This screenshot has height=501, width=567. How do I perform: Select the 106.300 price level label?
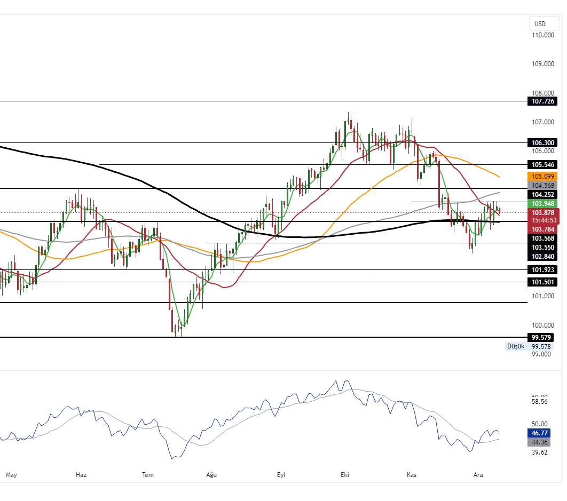tap(541, 143)
